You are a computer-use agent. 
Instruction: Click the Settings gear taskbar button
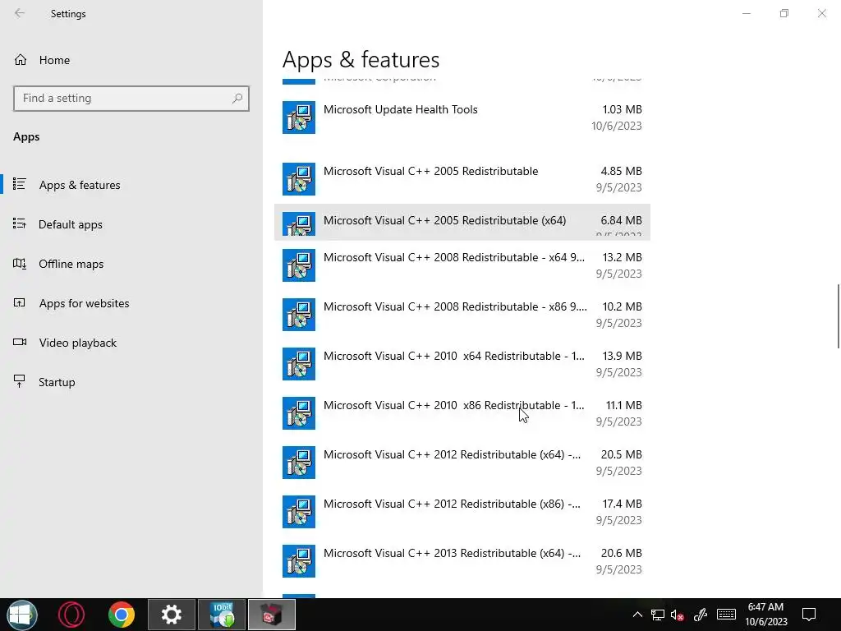(171, 615)
